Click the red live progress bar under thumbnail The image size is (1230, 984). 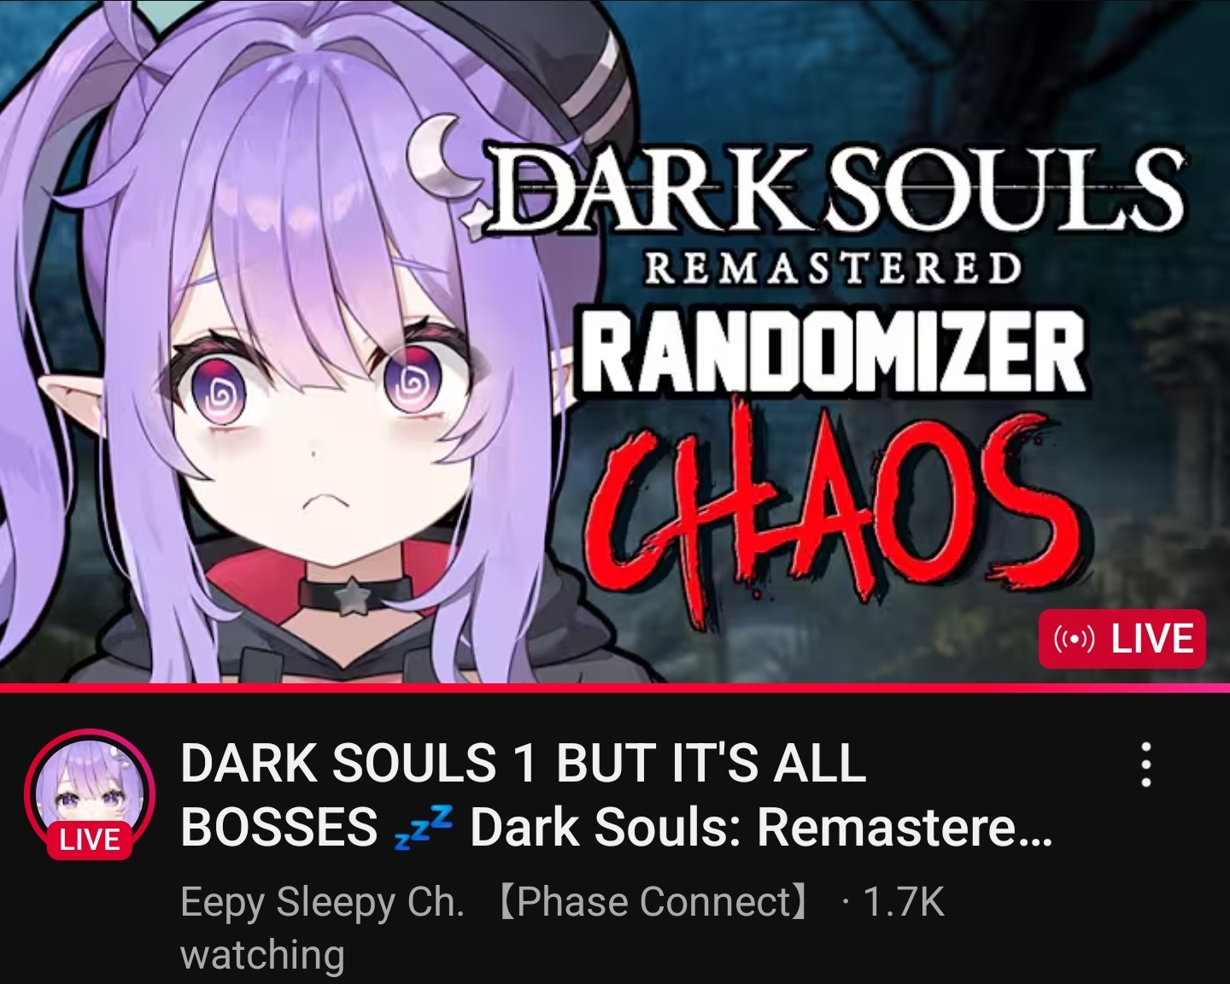[x=615, y=688]
